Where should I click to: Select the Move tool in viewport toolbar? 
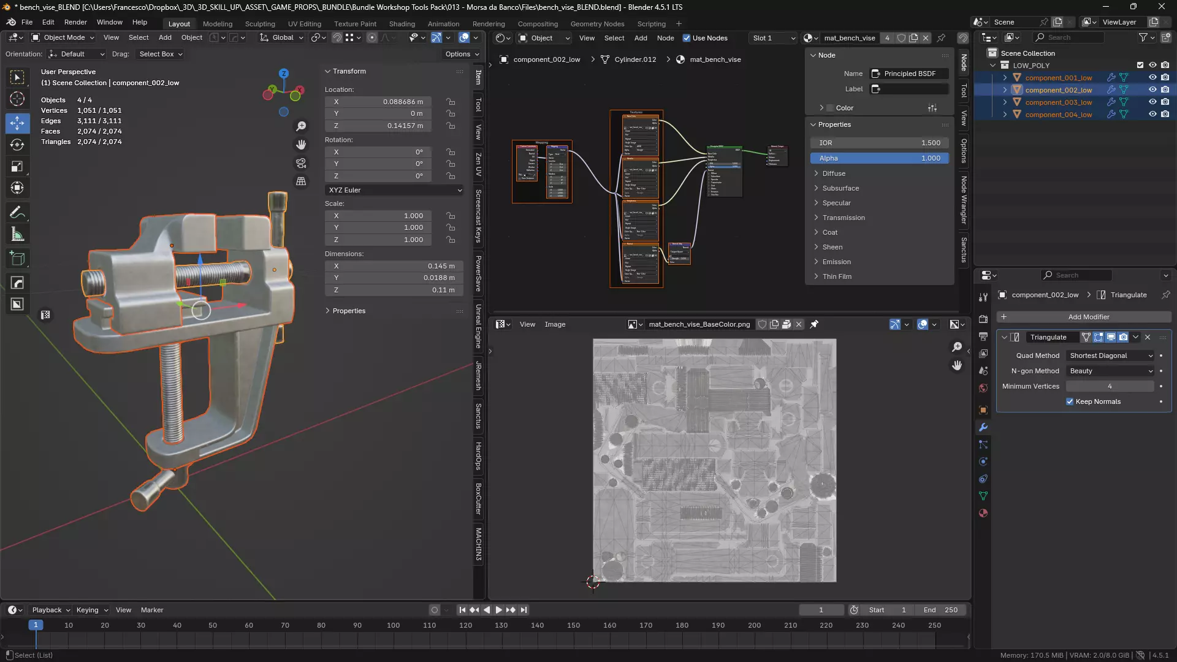[x=17, y=123]
